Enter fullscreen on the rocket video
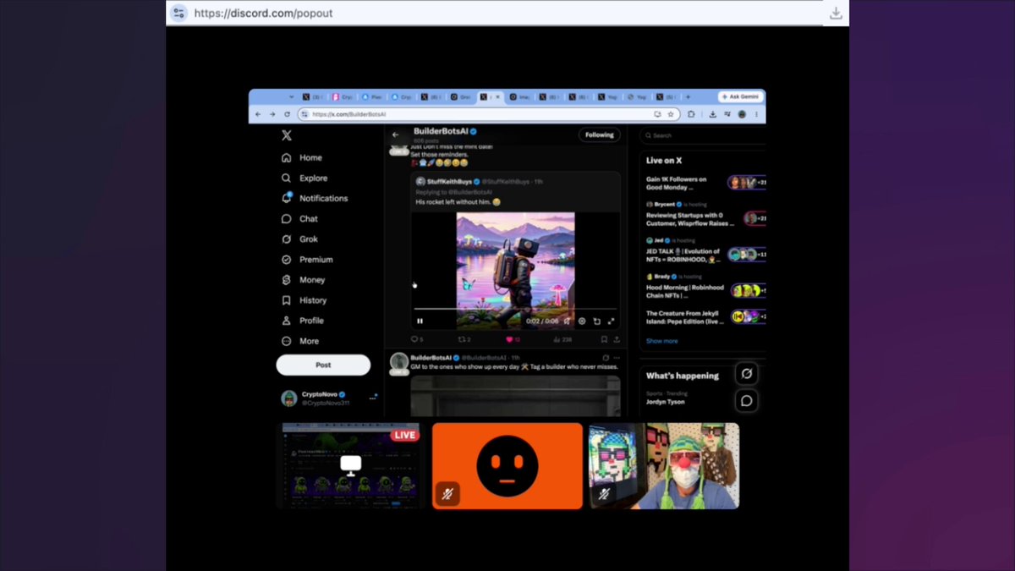Screen dimensions: 1015x571 coord(611,321)
